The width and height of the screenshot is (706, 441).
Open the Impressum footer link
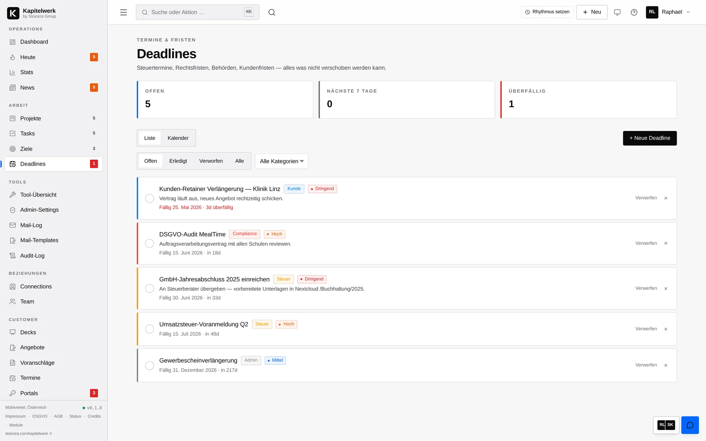tap(15, 416)
